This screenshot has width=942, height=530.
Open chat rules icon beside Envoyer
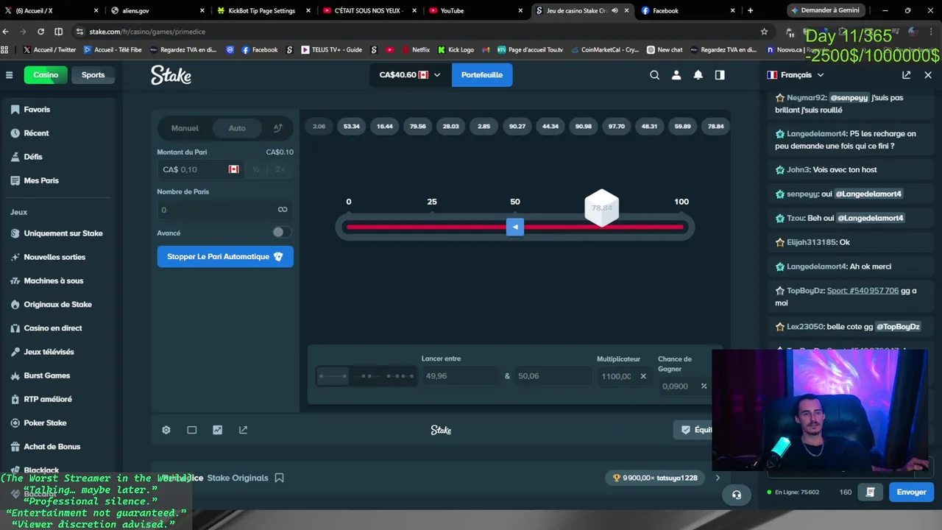[870, 492]
